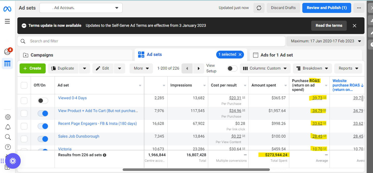Open the hamburger menu in the sidebar
Image resolution: width=373 pixels, height=173 pixels.
coord(7,21)
